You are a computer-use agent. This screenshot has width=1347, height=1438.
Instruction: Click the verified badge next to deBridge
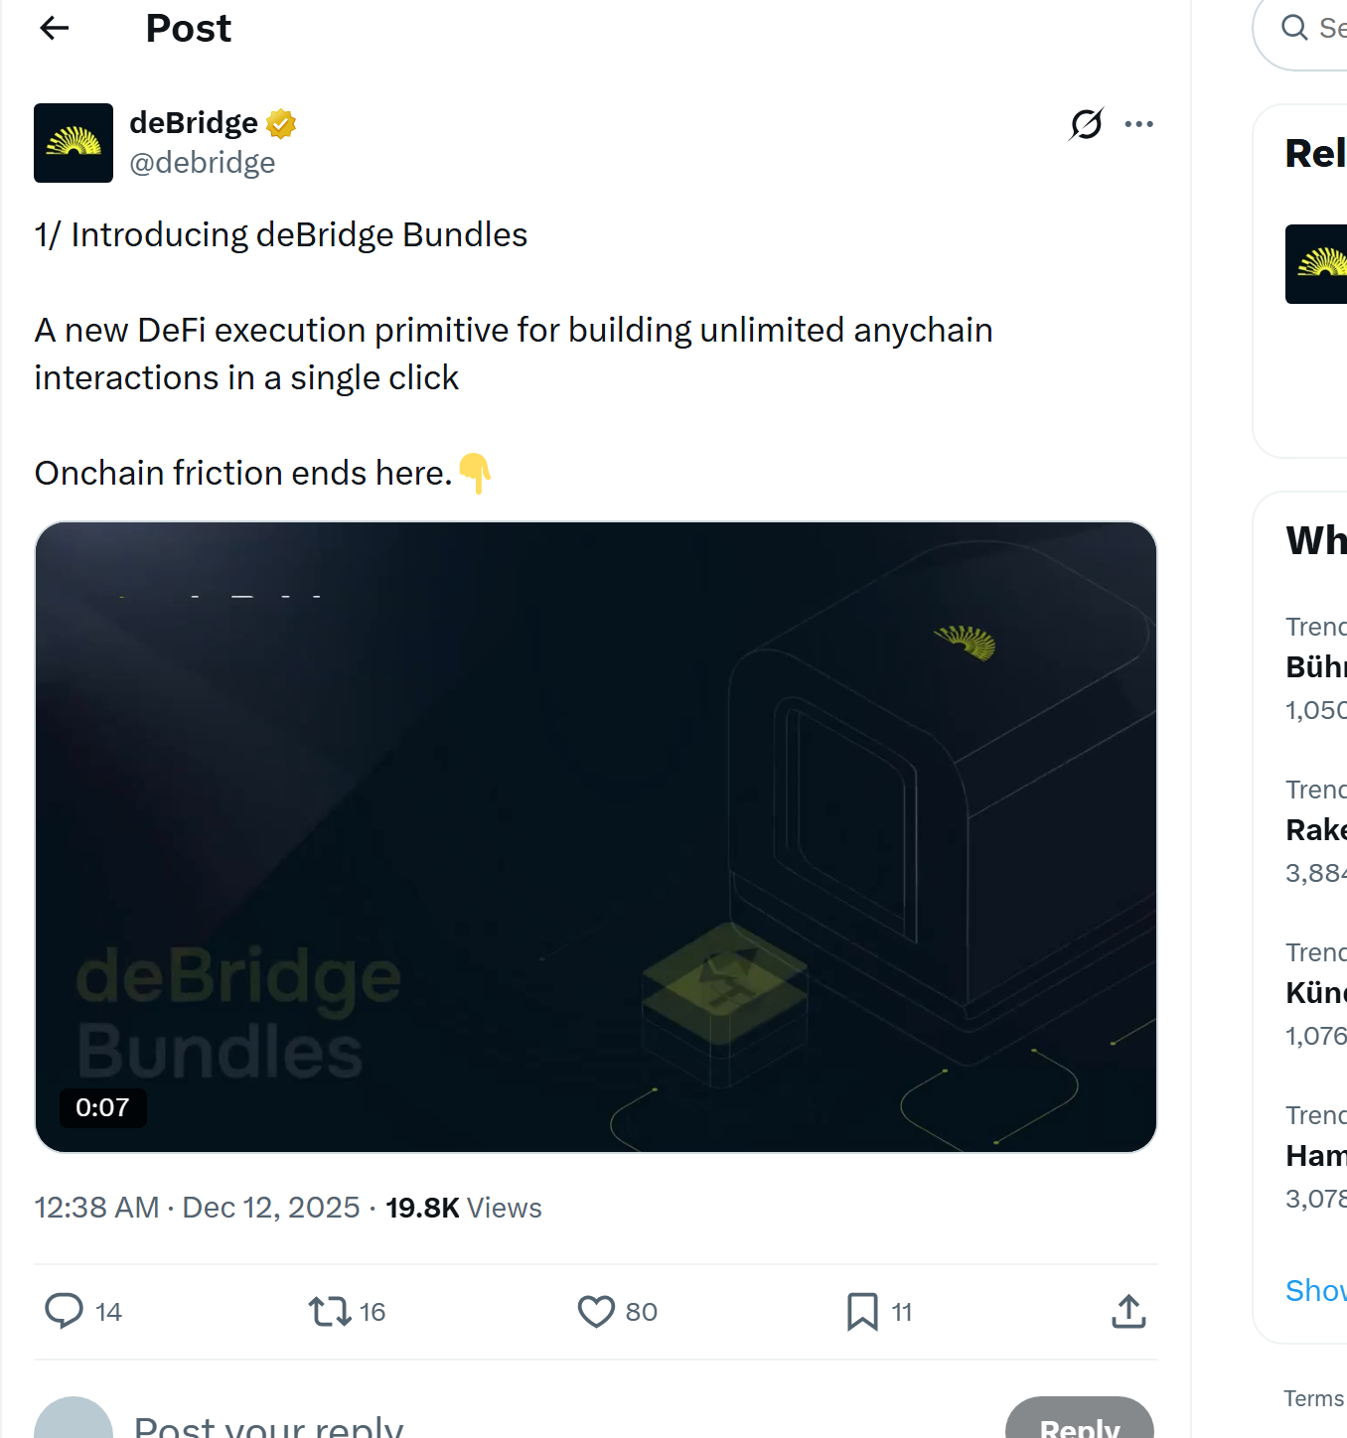281,121
